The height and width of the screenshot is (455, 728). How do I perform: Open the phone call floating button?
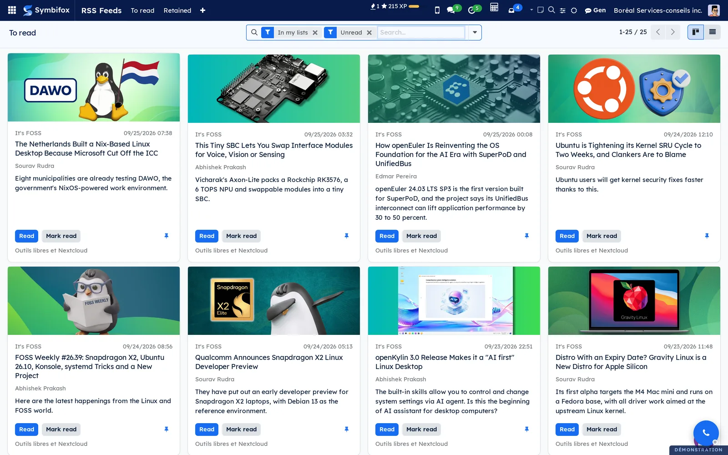[706, 433]
